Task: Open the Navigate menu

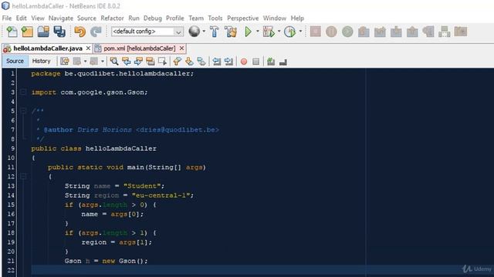Action: 61,18
